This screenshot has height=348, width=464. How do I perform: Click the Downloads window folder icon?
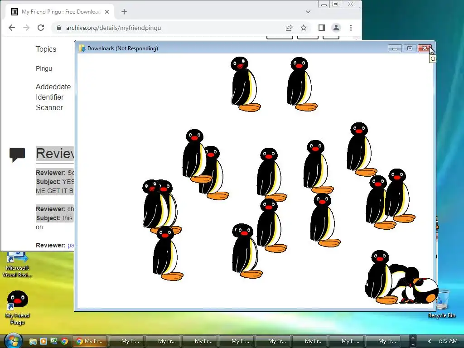pyautogui.click(x=82, y=48)
